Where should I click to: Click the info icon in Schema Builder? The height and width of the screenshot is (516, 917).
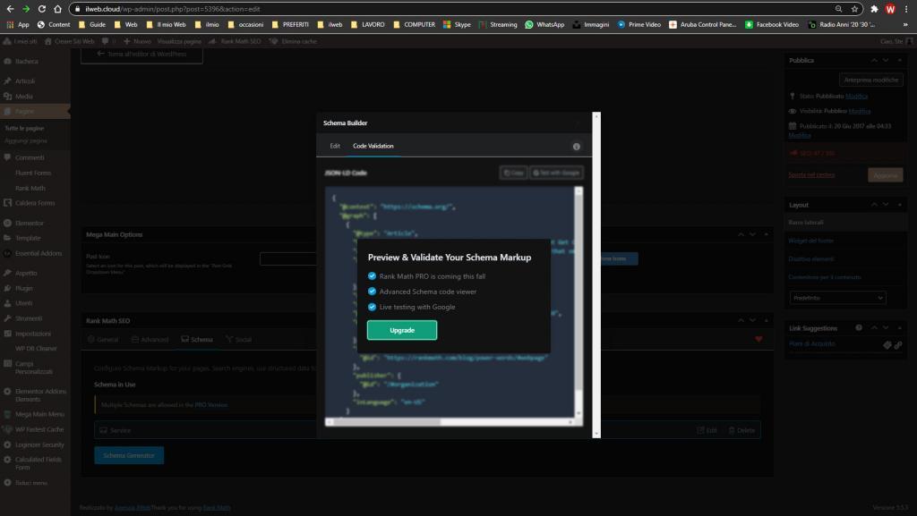(x=576, y=147)
